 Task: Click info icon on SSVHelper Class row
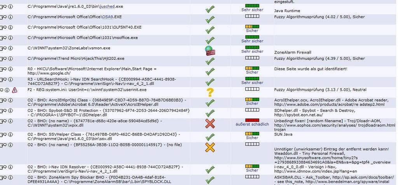click(x=10, y=135)
